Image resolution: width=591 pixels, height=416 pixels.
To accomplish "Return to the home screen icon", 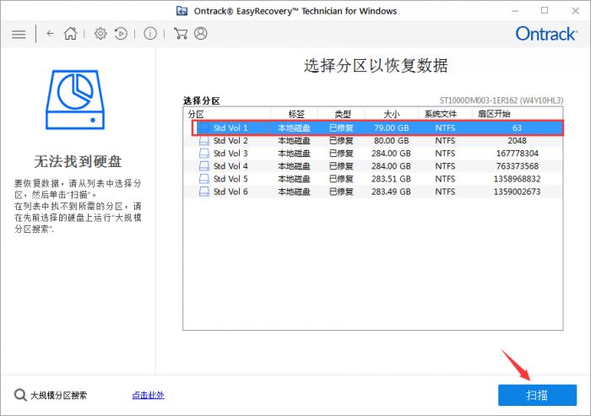I will tap(70, 34).
